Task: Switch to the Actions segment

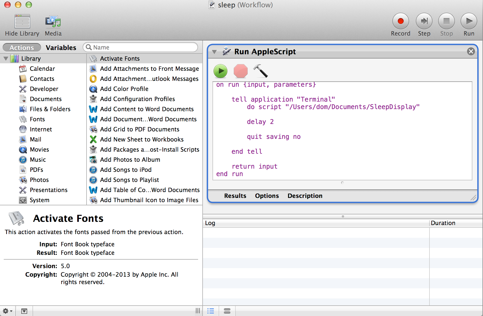Action: (x=22, y=48)
